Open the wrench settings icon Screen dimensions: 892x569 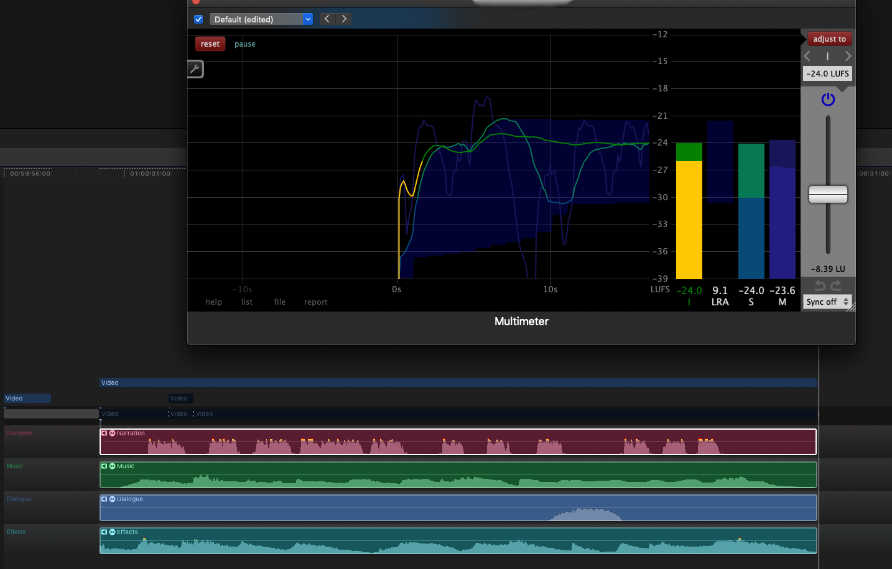(195, 69)
